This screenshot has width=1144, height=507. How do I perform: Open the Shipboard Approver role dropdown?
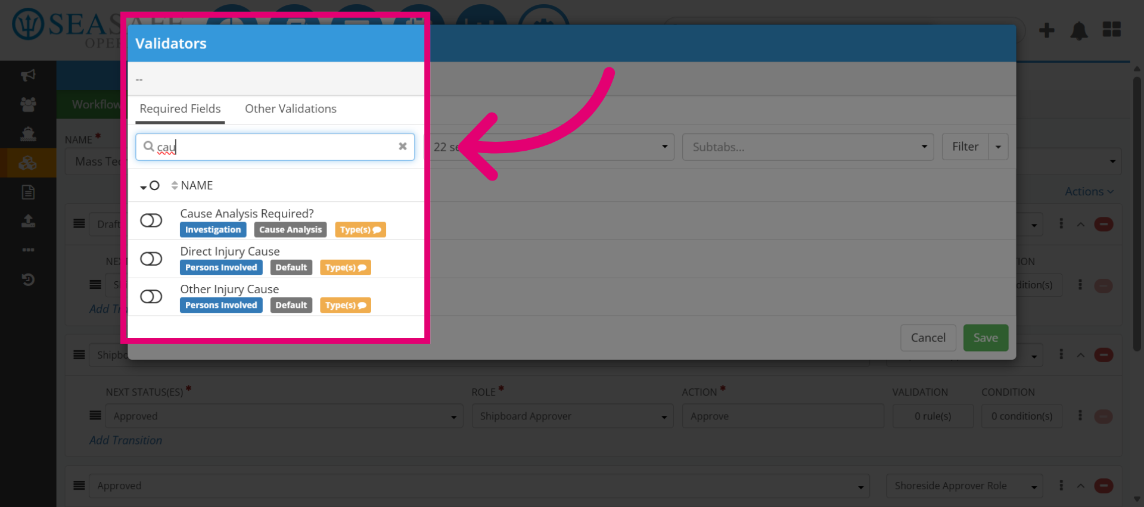(x=573, y=416)
